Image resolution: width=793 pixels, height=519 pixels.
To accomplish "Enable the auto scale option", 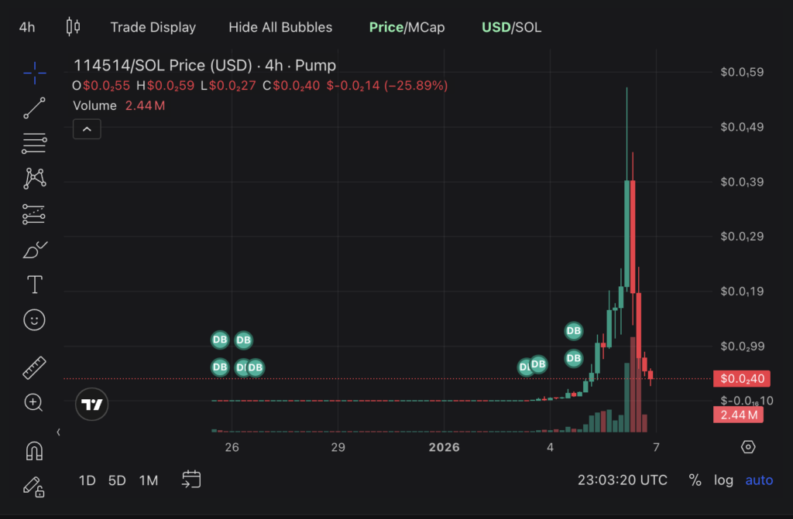I will pos(758,480).
